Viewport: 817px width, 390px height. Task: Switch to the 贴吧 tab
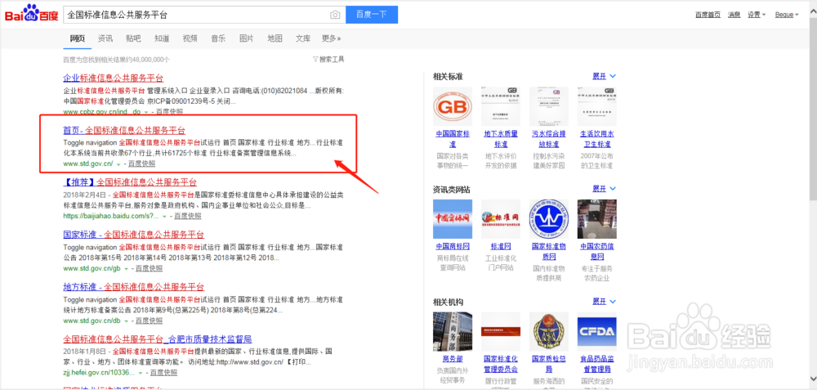pos(133,38)
